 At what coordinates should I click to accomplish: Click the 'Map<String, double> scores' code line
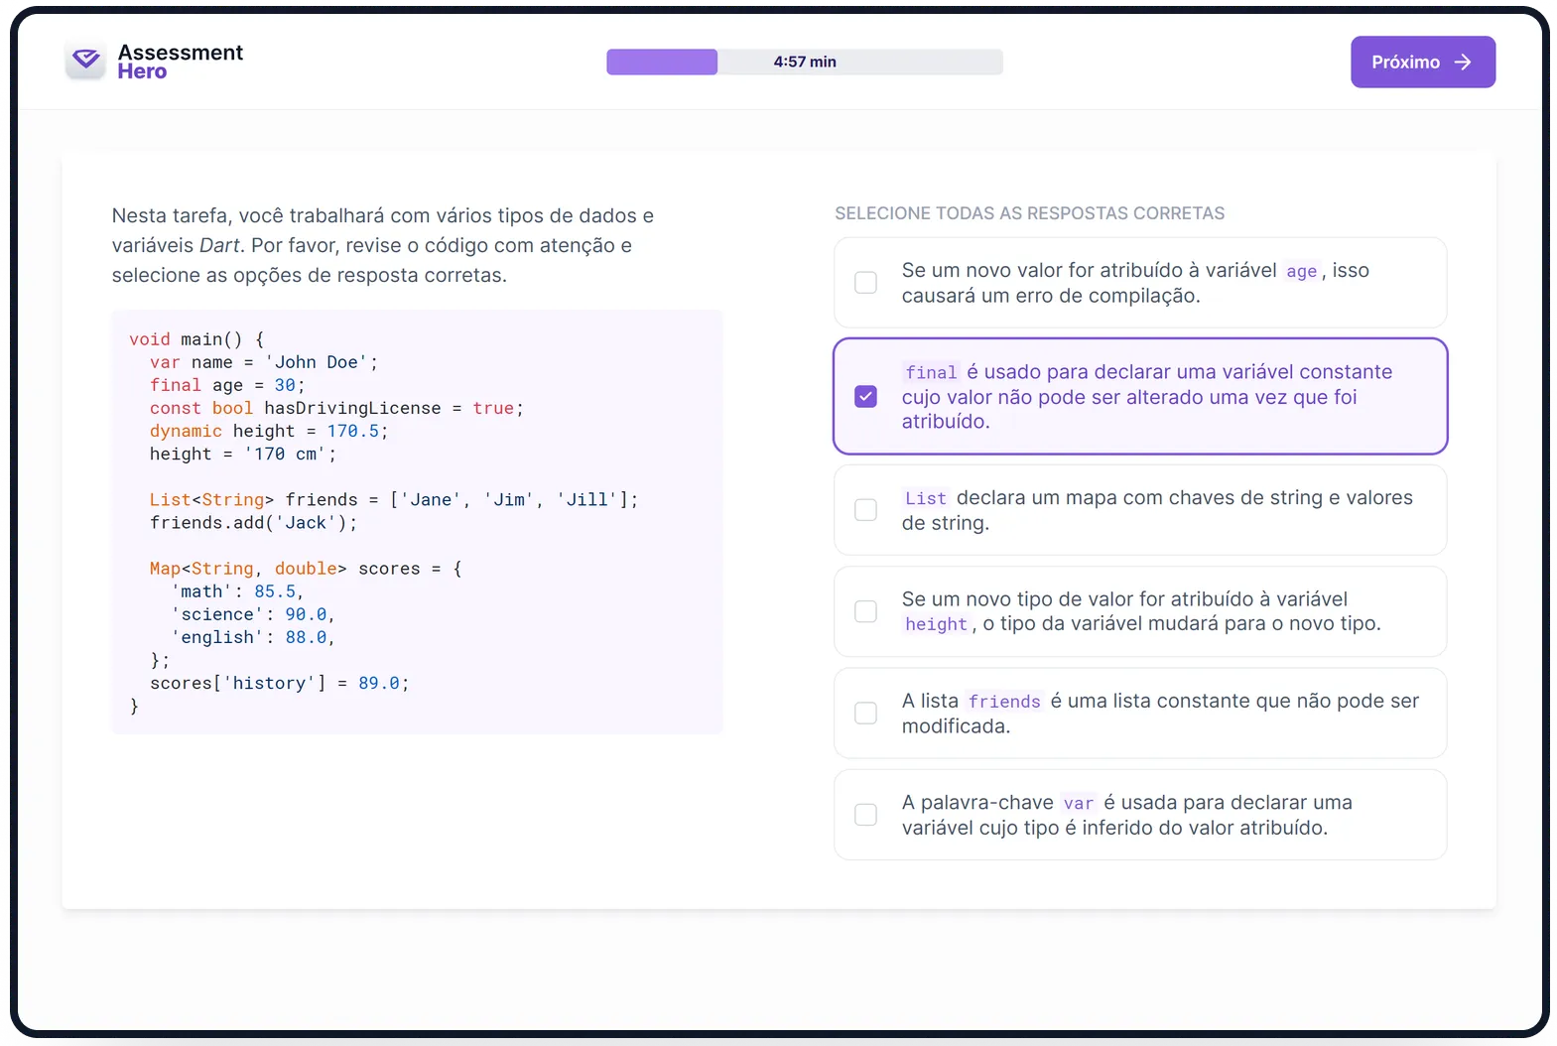tap(306, 569)
